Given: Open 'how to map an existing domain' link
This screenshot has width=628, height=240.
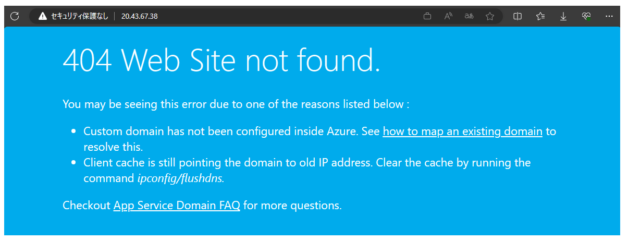Looking at the screenshot, I should click(462, 131).
